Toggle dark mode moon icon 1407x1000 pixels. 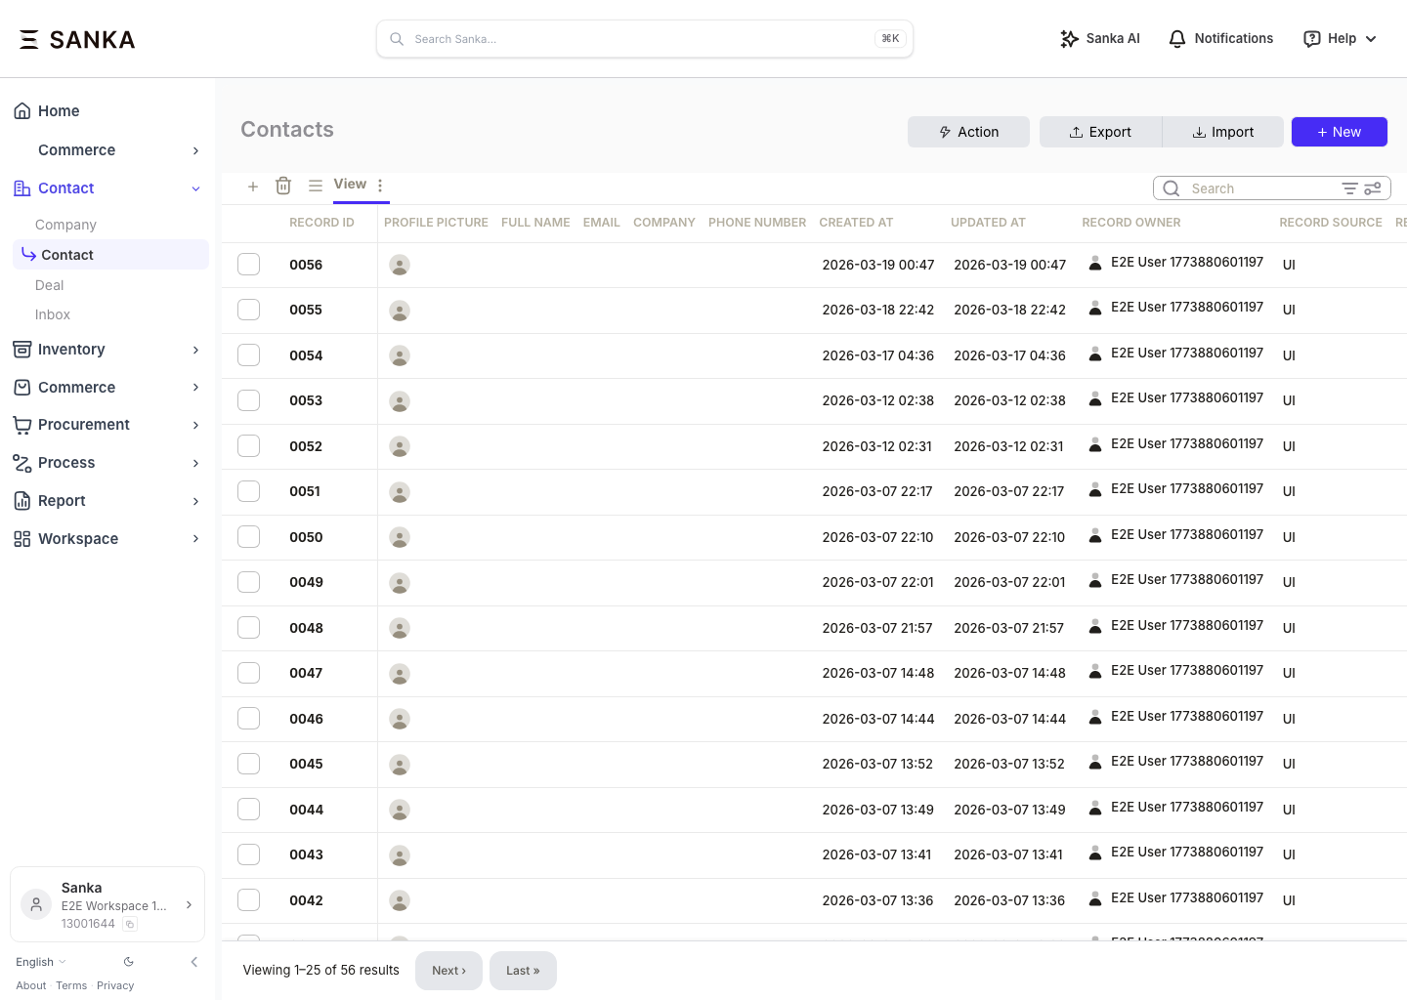click(x=128, y=962)
